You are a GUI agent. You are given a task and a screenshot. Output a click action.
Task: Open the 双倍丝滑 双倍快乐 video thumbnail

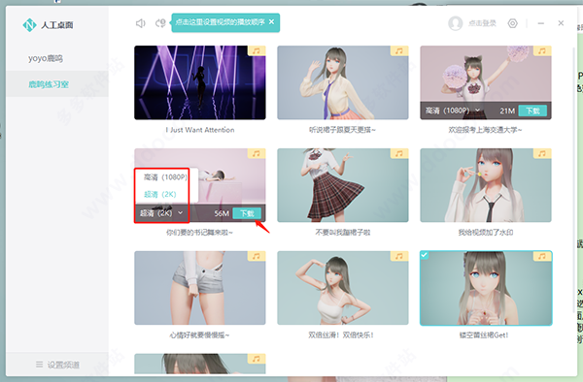pyautogui.click(x=343, y=288)
